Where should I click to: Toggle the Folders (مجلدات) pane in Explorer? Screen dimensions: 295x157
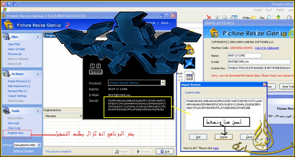(x=249, y=17)
